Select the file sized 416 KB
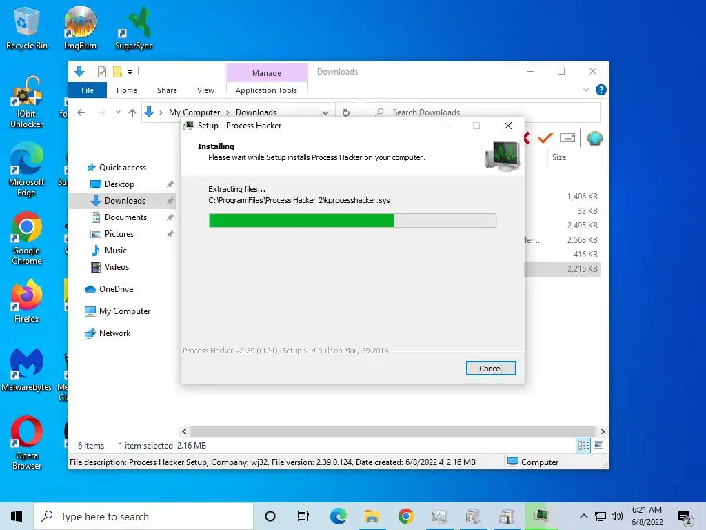This screenshot has width=706, height=530. point(585,254)
